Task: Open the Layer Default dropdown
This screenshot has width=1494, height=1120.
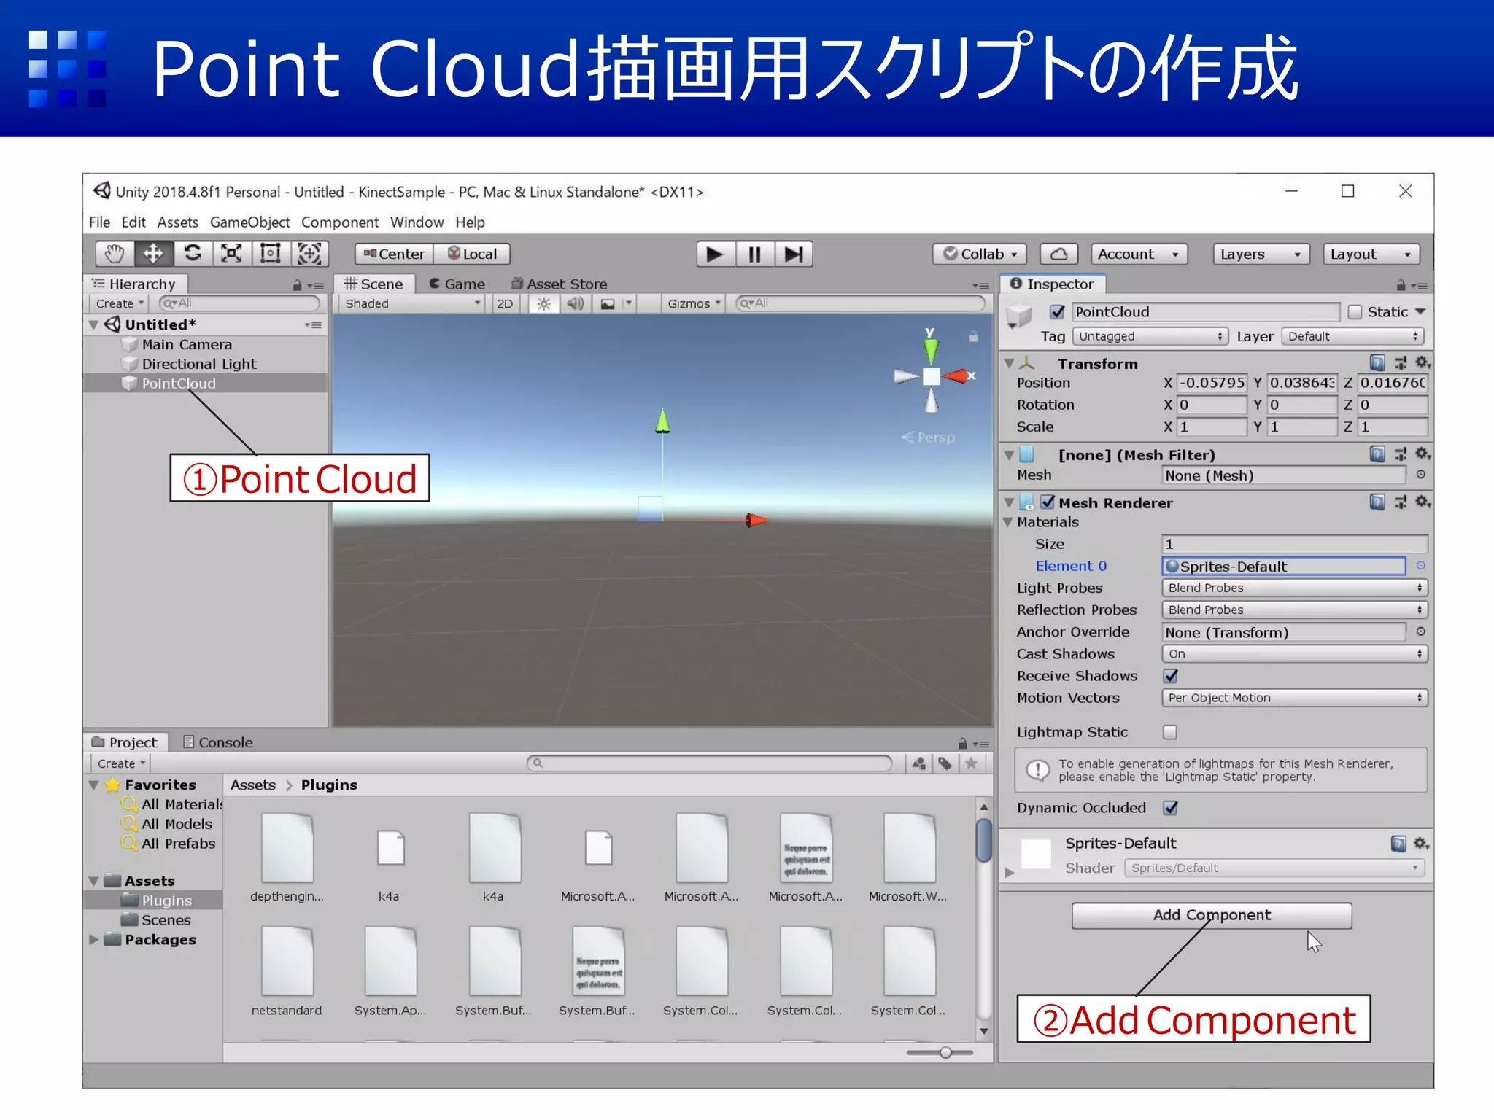Action: [x=1352, y=336]
